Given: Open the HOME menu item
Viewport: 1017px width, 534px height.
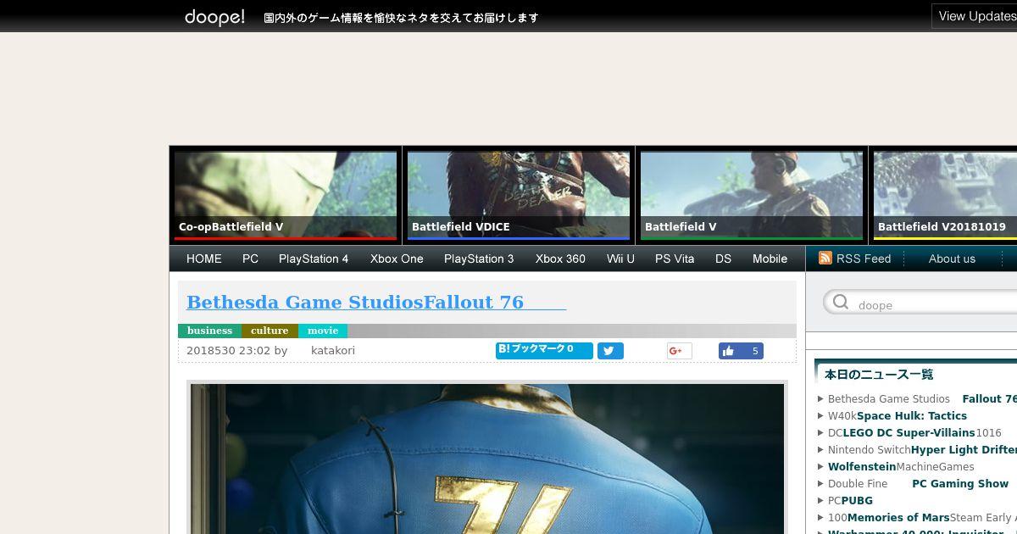Looking at the screenshot, I should tap(204, 259).
